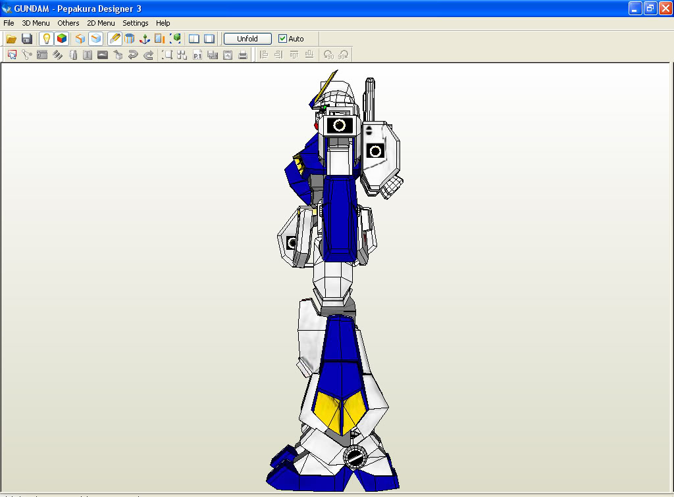Toggle the light bulb lighting icon

pyautogui.click(x=47, y=39)
